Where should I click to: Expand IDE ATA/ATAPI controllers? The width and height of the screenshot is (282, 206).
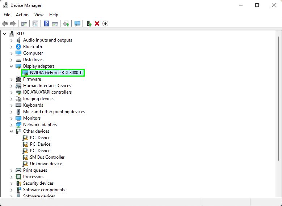coord(12,92)
